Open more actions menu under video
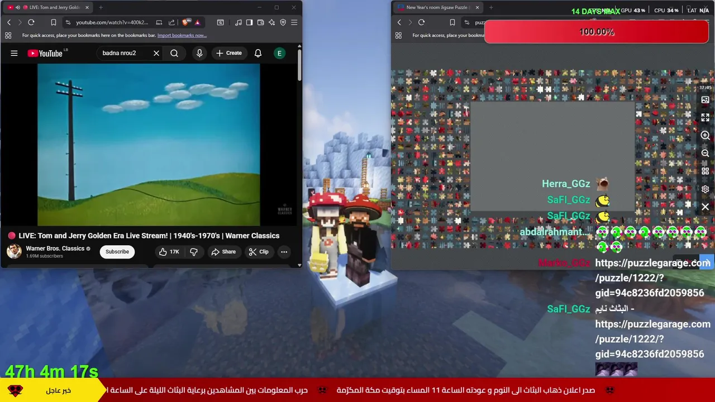Image resolution: width=715 pixels, height=402 pixels. pos(284,252)
